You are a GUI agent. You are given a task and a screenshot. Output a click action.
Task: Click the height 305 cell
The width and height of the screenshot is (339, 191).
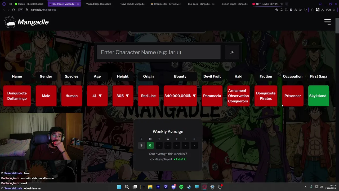click(123, 96)
